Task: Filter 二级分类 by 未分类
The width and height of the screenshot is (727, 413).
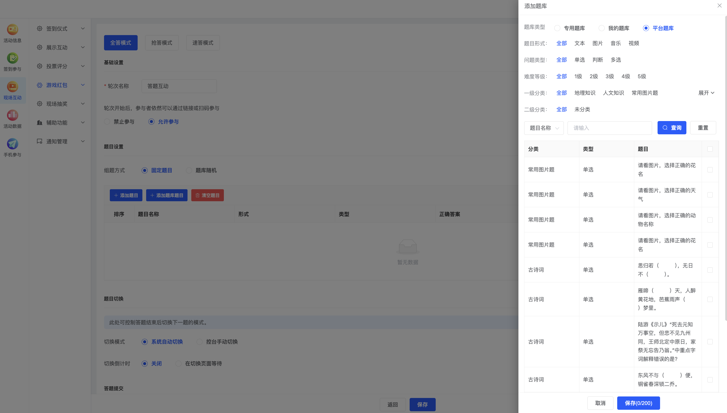Action: (582, 110)
